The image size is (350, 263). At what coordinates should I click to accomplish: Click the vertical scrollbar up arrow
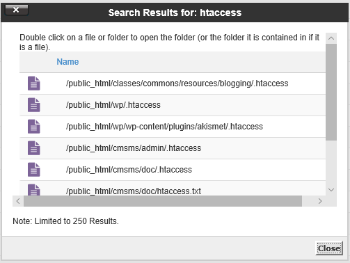pos(331,38)
